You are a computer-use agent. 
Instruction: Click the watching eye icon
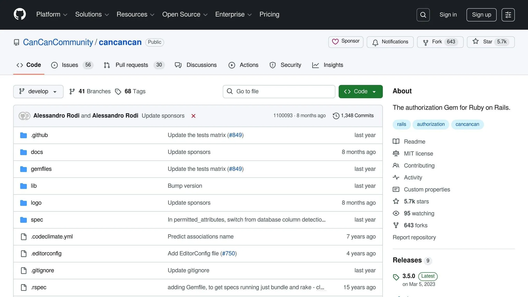(396, 213)
